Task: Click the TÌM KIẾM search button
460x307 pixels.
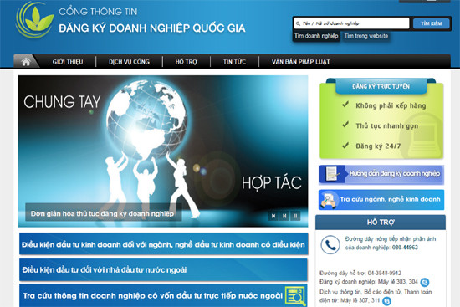Action: (x=432, y=23)
